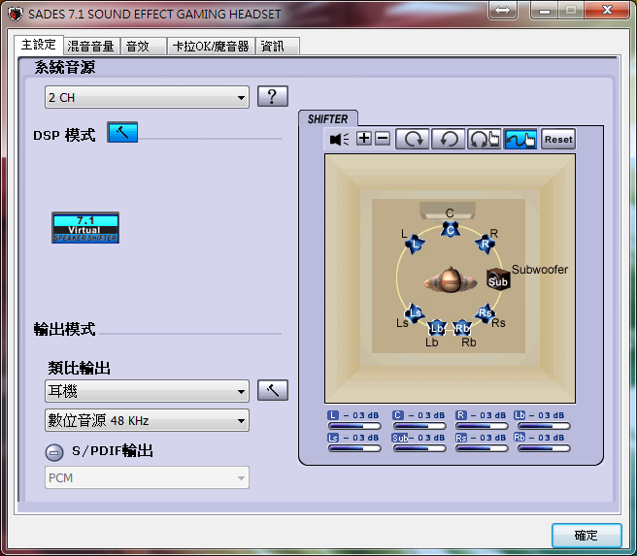The image size is (637, 556).
Task: Click the speaker volume test icon in Shifter
Action: click(x=339, y=139)
